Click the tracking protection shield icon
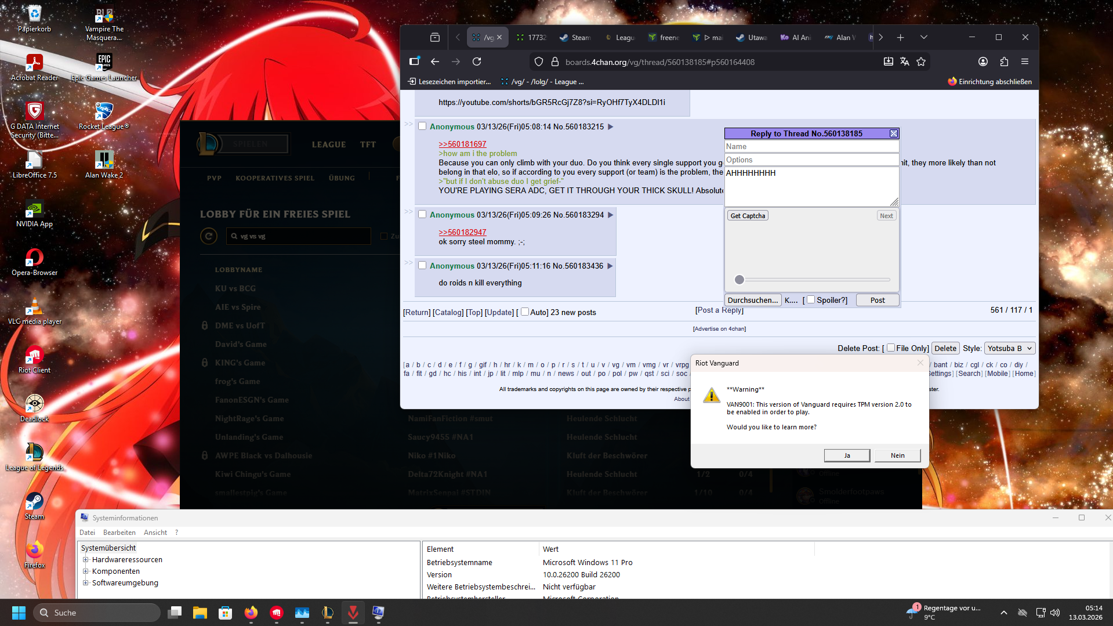Viewport: 1113px width, 626px height. (539, 61)
